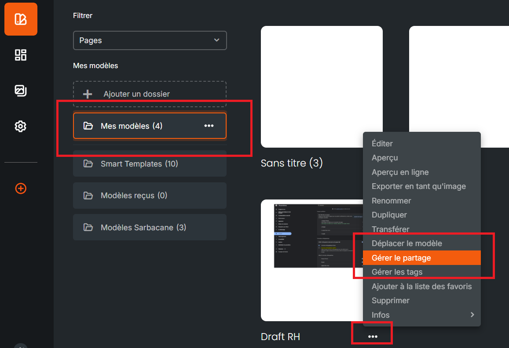Open the orange templates icon in sidebar
This screenshot has height=348, width=509.
21,19
